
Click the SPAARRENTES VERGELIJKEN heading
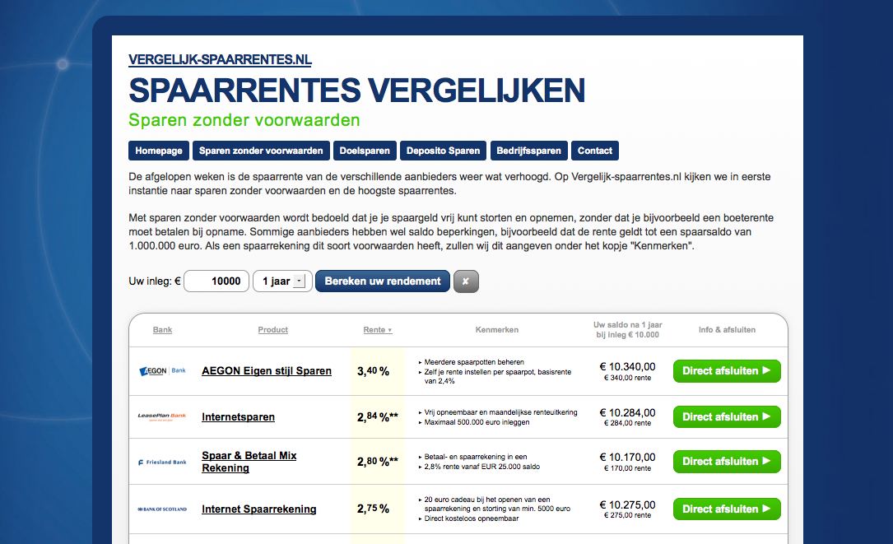pos(357,91)
